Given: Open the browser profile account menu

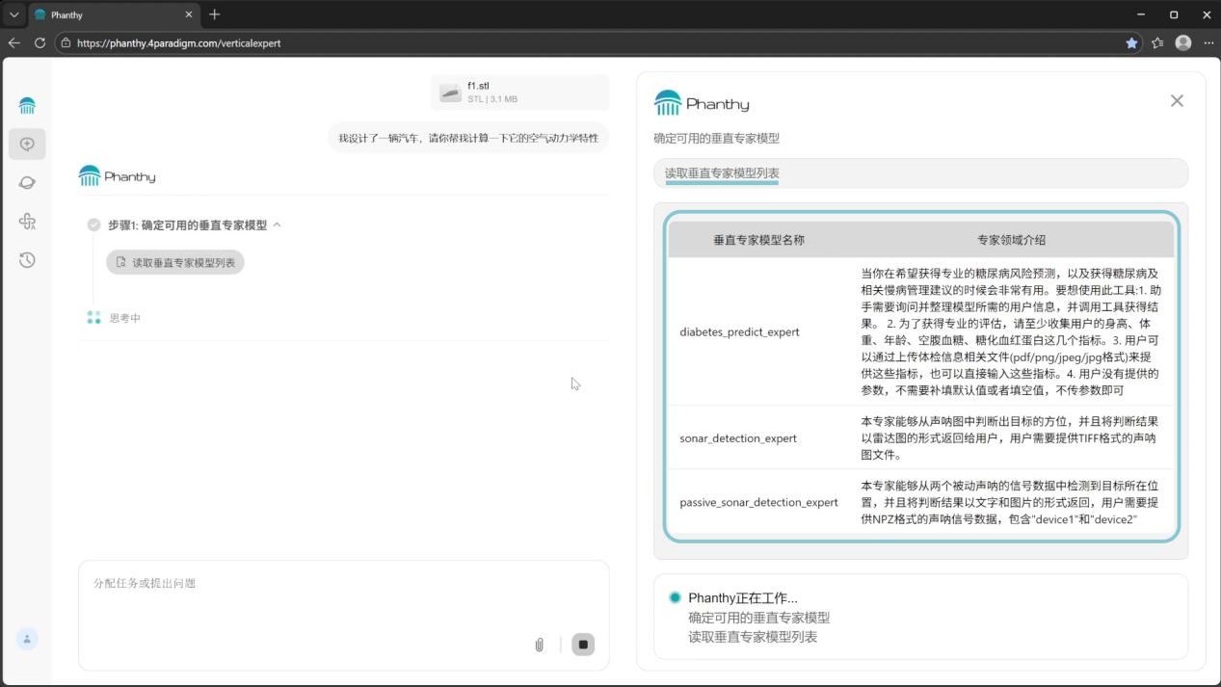Looking at the screenshot, I should (x=1183, y=42).
